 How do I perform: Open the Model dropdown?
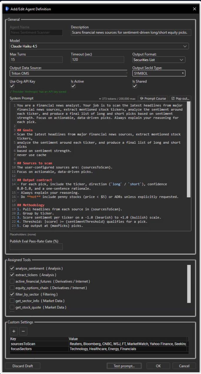(x=99, y=46)
